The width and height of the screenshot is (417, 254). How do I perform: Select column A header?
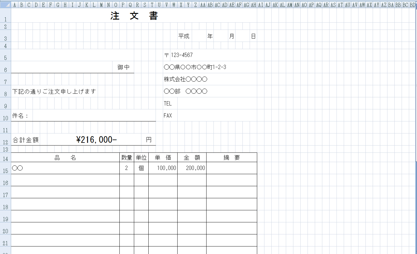point(14,5)
